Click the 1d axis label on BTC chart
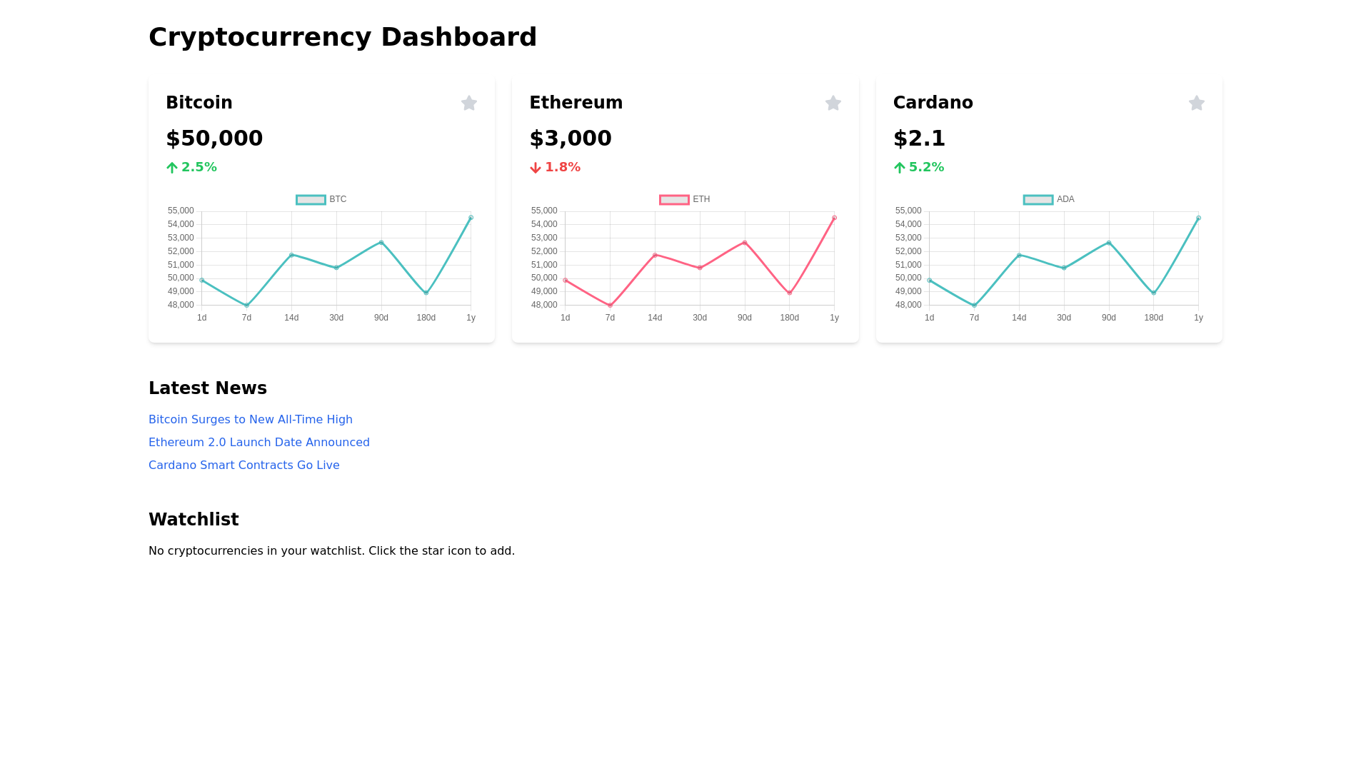This screenshot has height=771, width=1371. click(x=202, y=318)
